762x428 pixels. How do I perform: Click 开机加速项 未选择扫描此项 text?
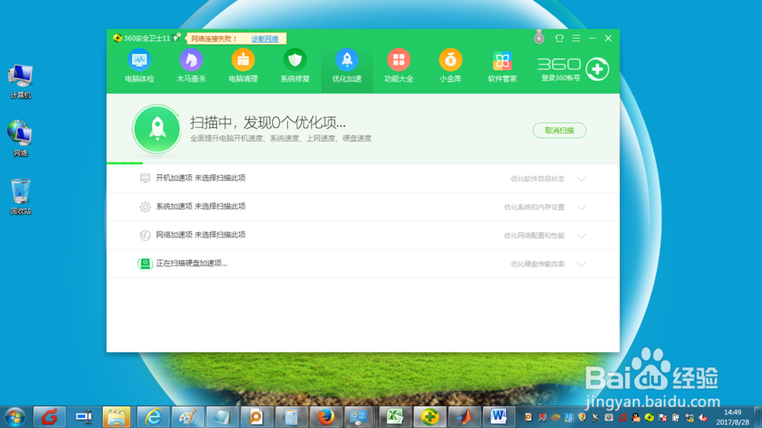tap(200, 177)
